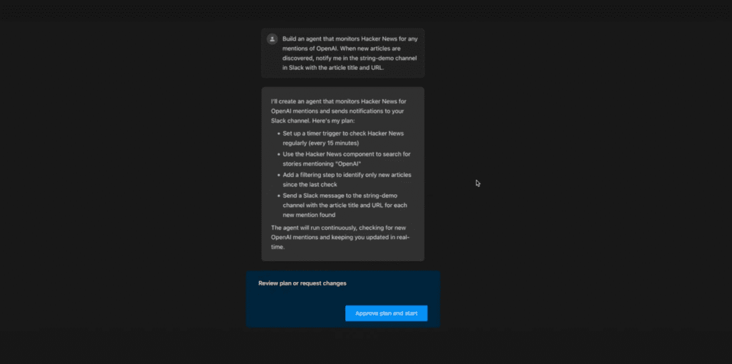Click the bullet 'Add a filtering step'
Viewport: 732px width, 364px height.
tap(345, 179)
